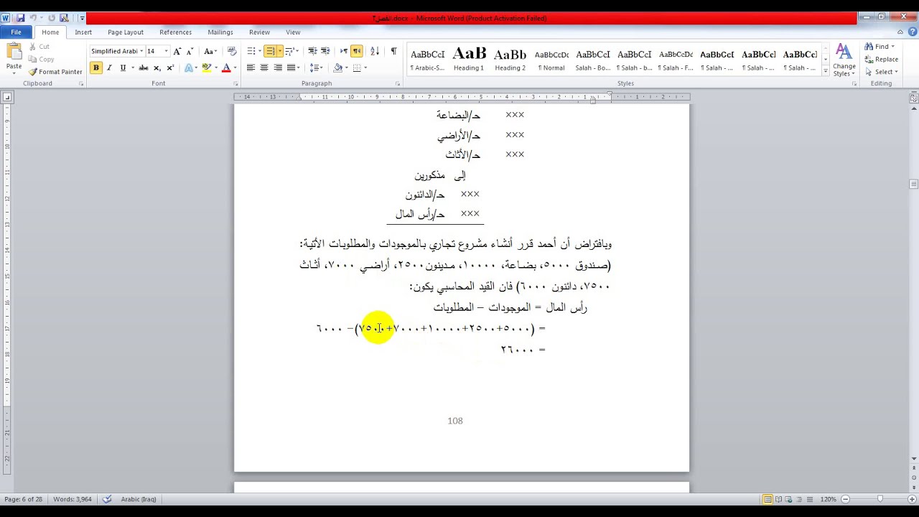Align text right

tap(278, 67)
